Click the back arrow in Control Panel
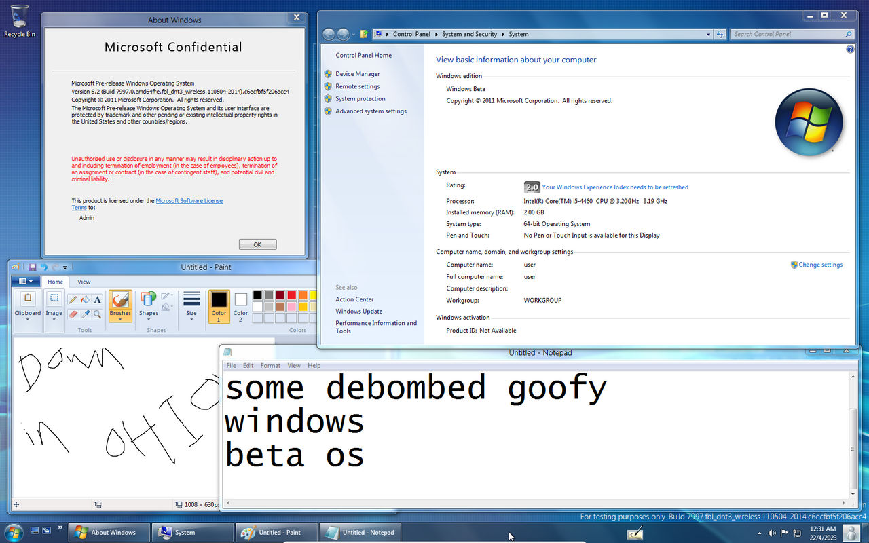The width and height of the screenshot is (869, 543). click(x=329, y=34)
